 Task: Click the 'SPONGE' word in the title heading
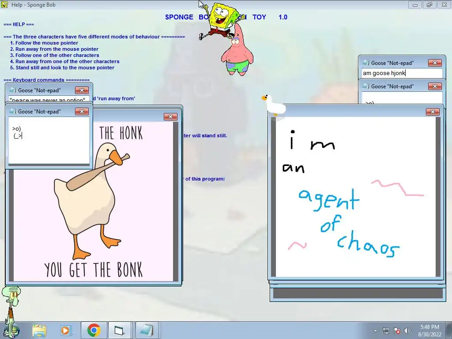(179, 17)
